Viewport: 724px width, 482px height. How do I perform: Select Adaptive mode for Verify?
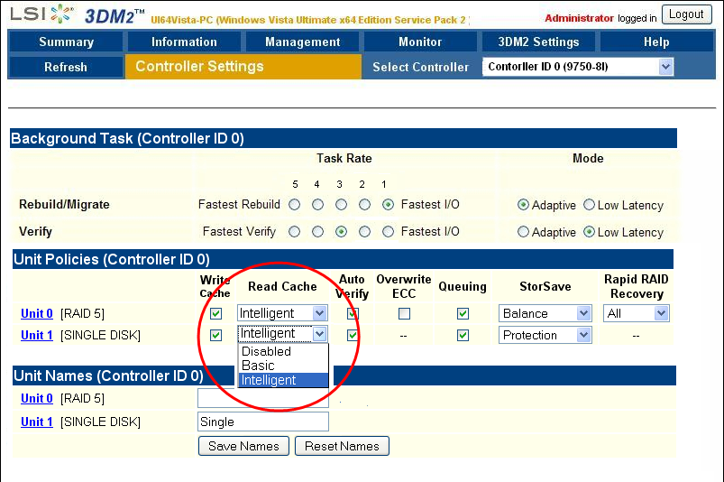pos(524,232)
